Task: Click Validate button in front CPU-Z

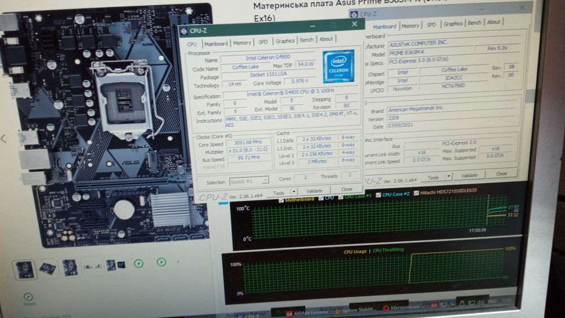Action: tap(314, 191)
